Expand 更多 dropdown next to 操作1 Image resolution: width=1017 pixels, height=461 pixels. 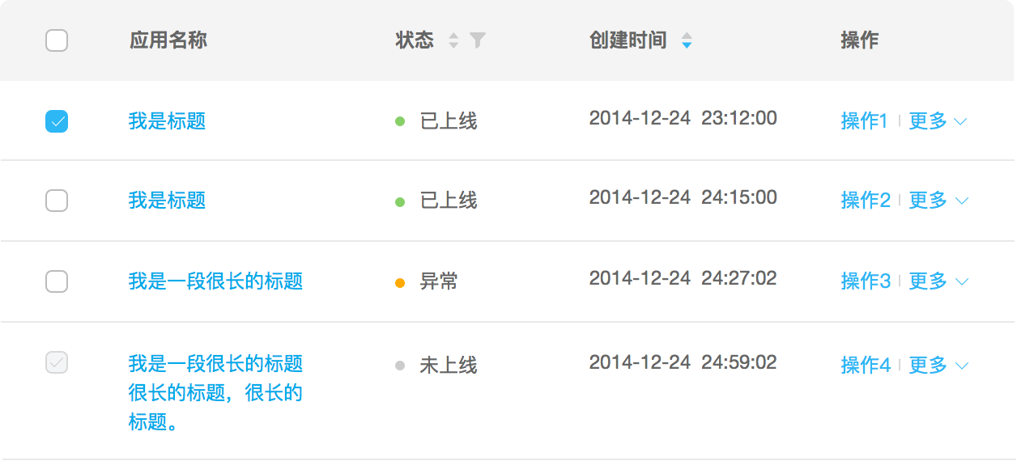point(938,121)
